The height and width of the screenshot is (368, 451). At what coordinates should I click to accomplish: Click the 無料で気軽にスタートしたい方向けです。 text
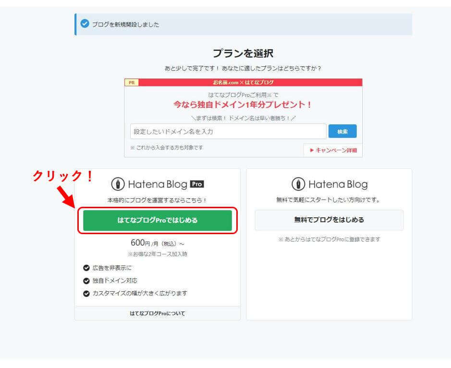328,200
